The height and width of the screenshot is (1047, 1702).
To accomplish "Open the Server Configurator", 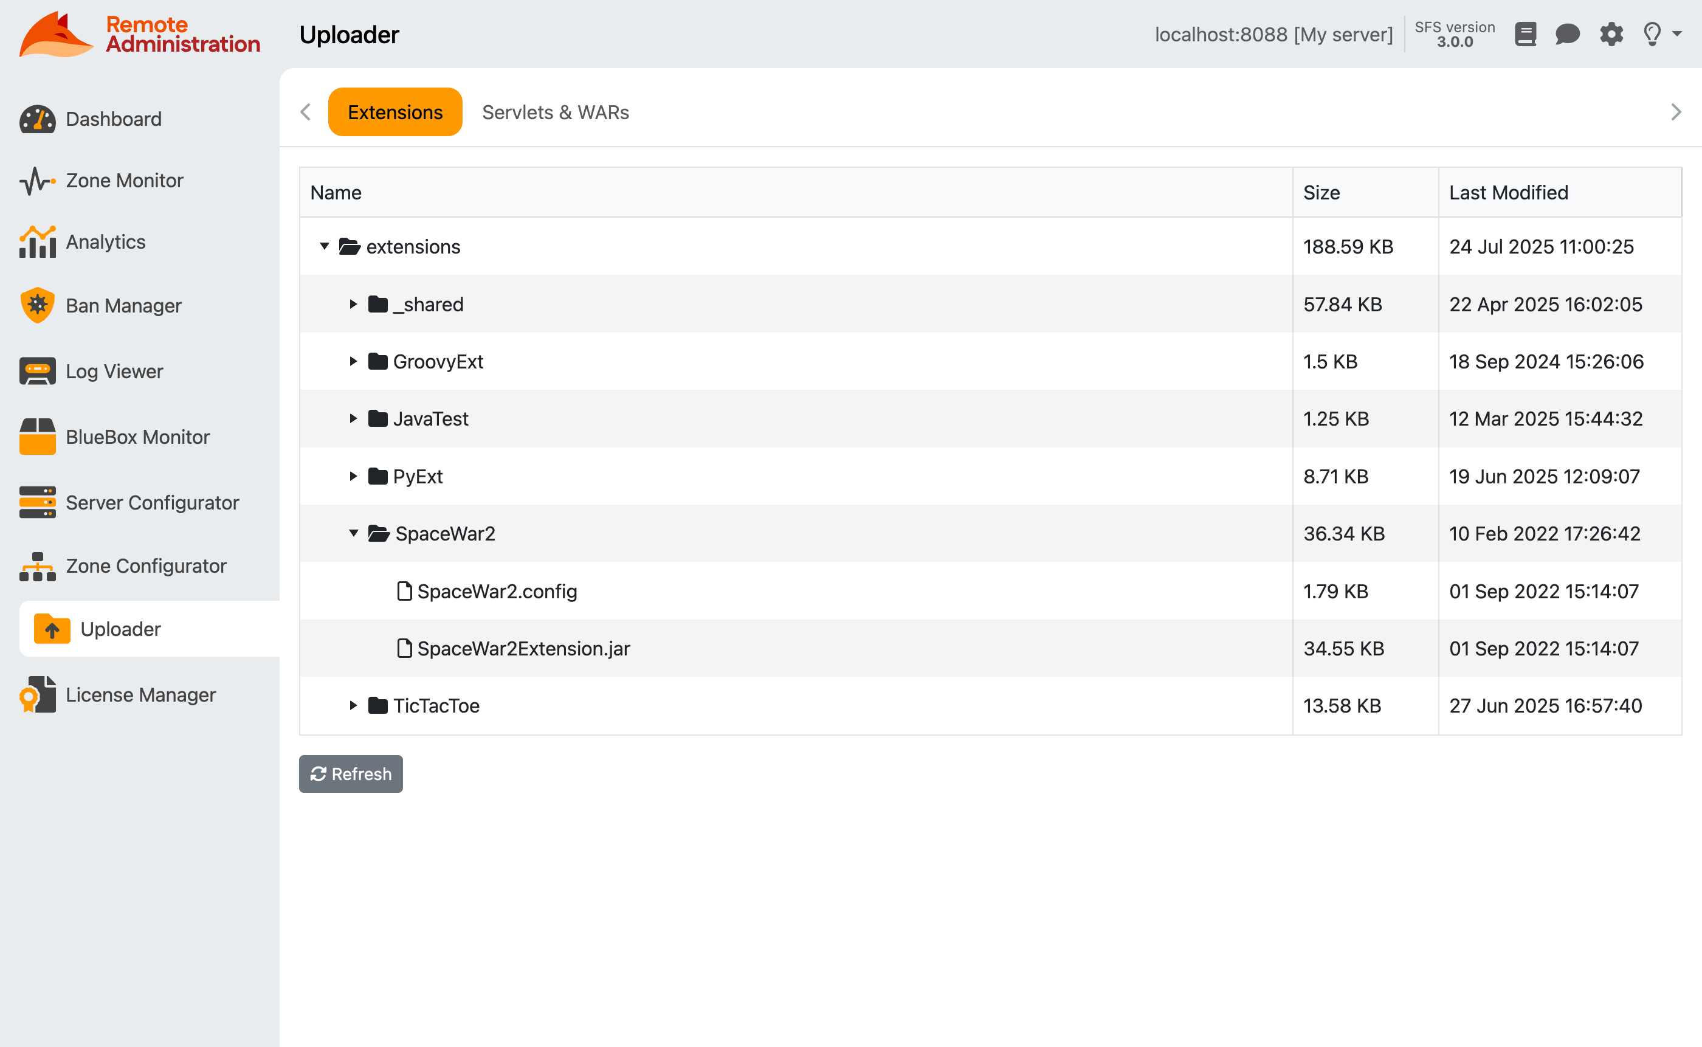I will pyautogui.click(x=151, y=503).
